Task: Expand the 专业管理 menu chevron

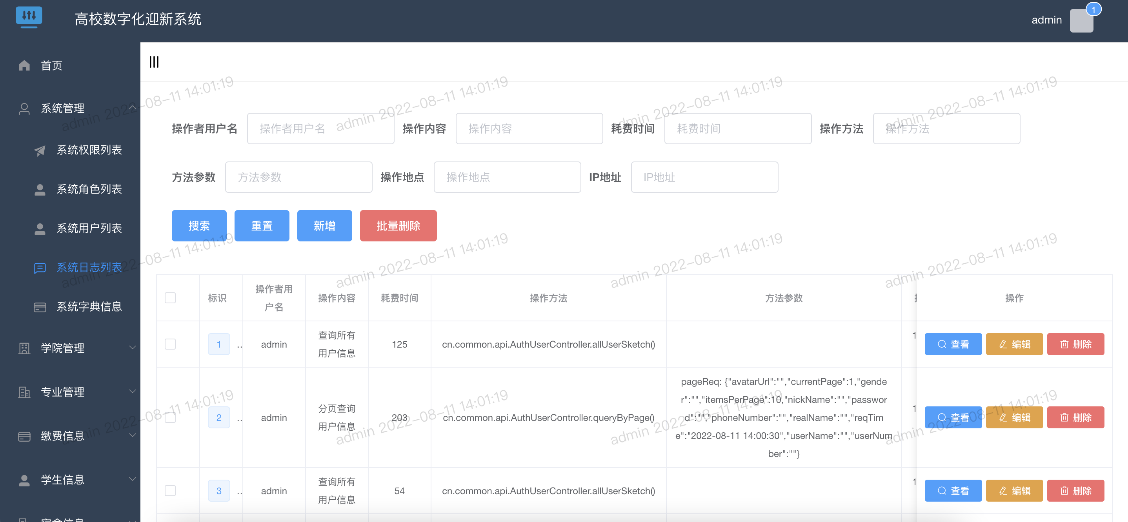Action: tap(133, 391)
